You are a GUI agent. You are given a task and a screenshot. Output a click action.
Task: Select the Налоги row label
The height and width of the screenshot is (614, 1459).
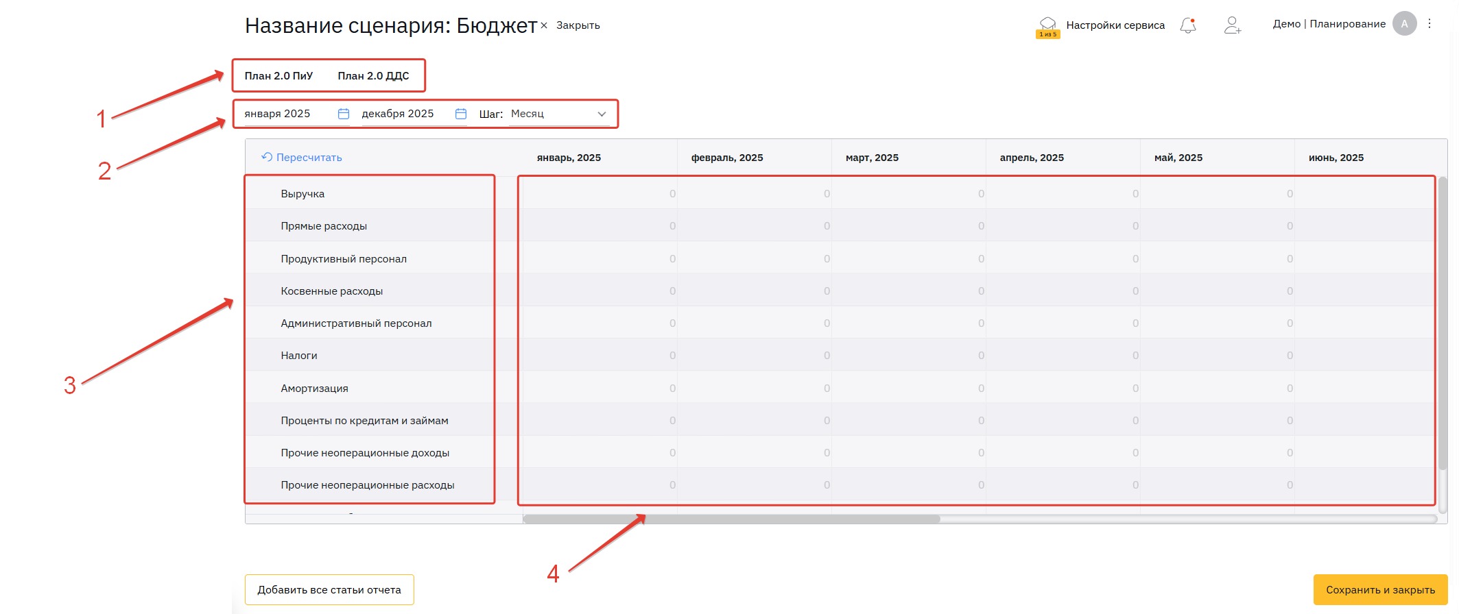tap(299, 356)
